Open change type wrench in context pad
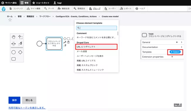The image size is (191, 111). click(65, 42)
